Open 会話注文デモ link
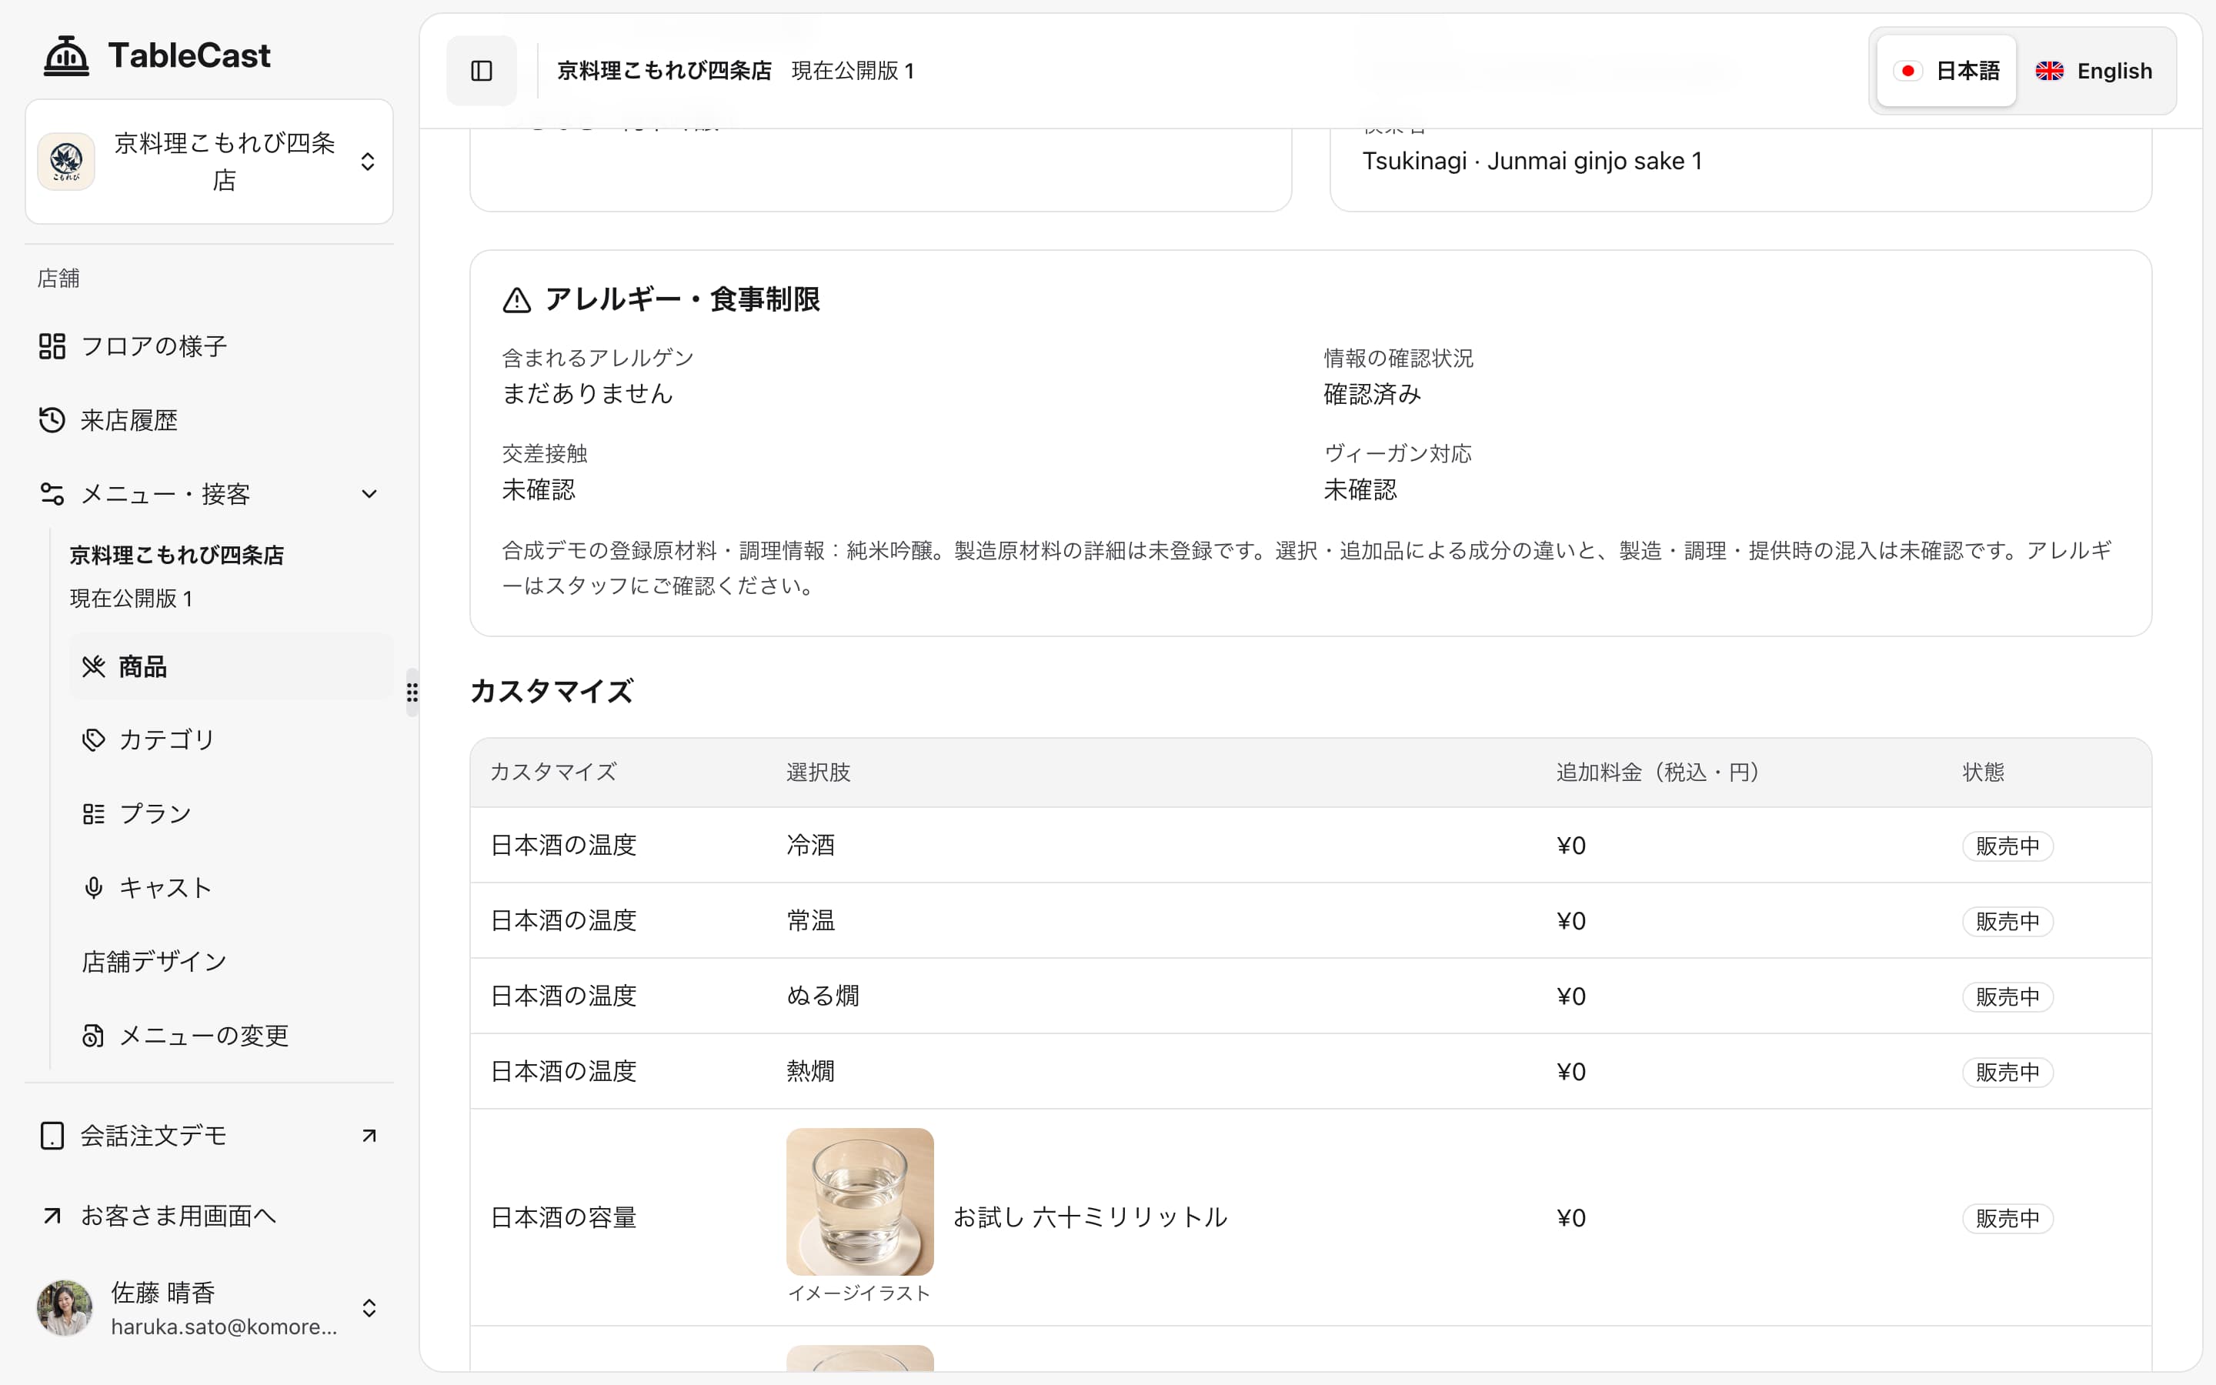Screen dimensions: 2216x1385 coord(209,1136)
